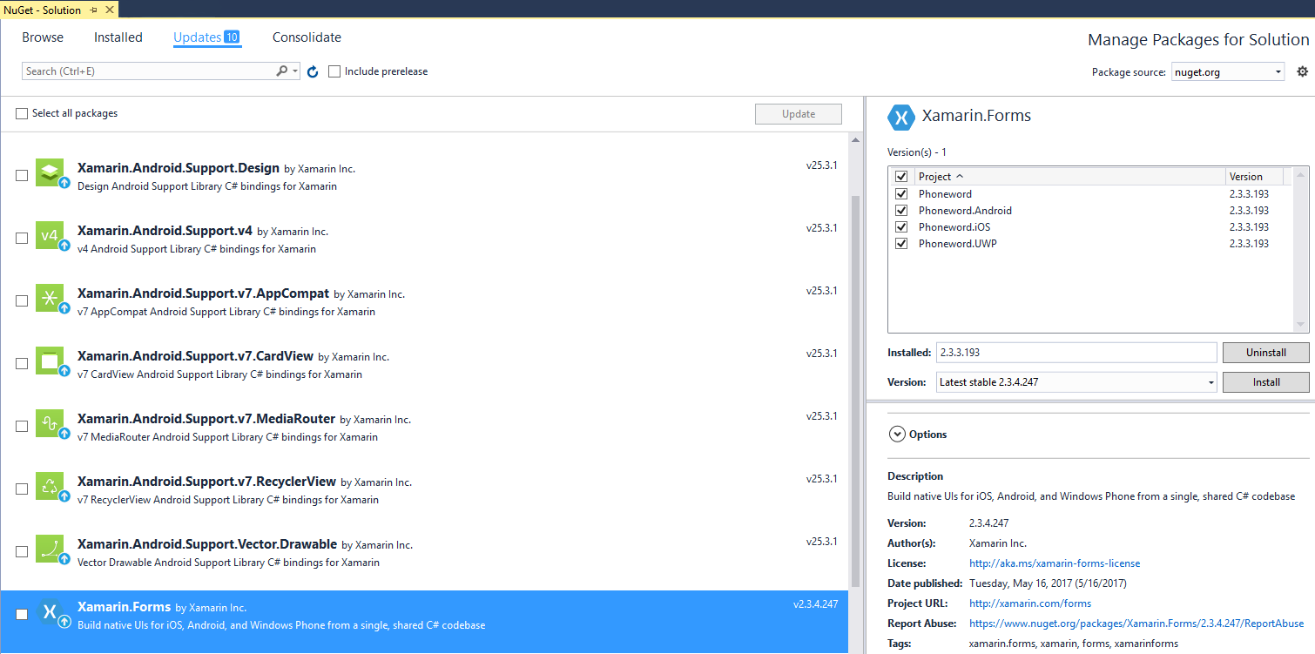Click the large Xamarin.Forms logo in details pane
The image size is (1315, 654).
point(900,117)
